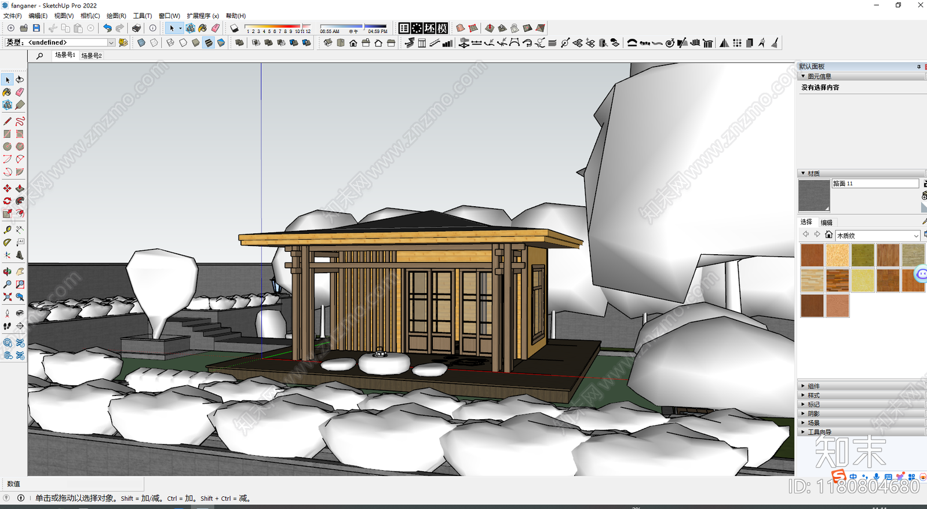
Task: Select the Rotate tool
Action: point(8,201)
